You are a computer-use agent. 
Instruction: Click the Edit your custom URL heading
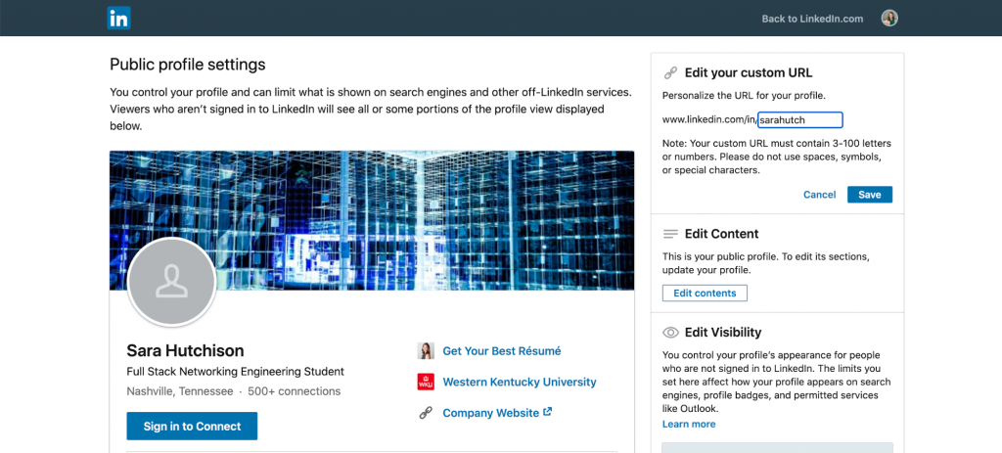click(749, 72)
